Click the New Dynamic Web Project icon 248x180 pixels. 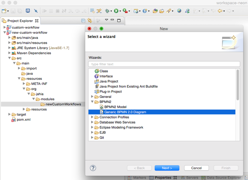(x=136, y=11)
